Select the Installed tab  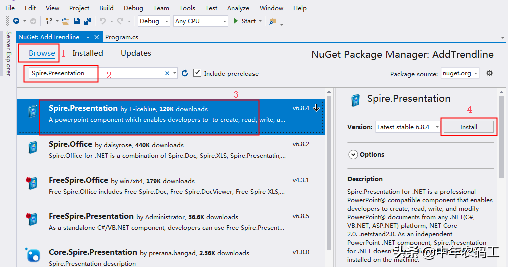(88, 53)
